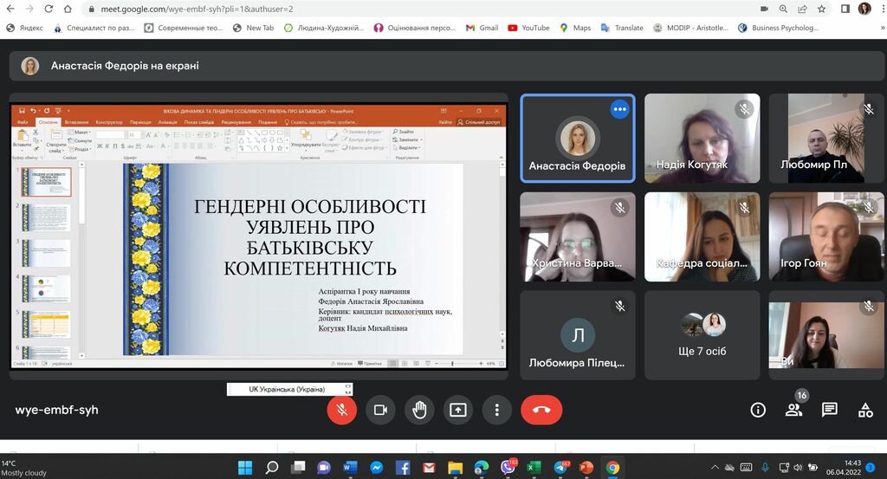Show the participants people panel
Screen dimensions: 887x479
[x=793, y=410]
